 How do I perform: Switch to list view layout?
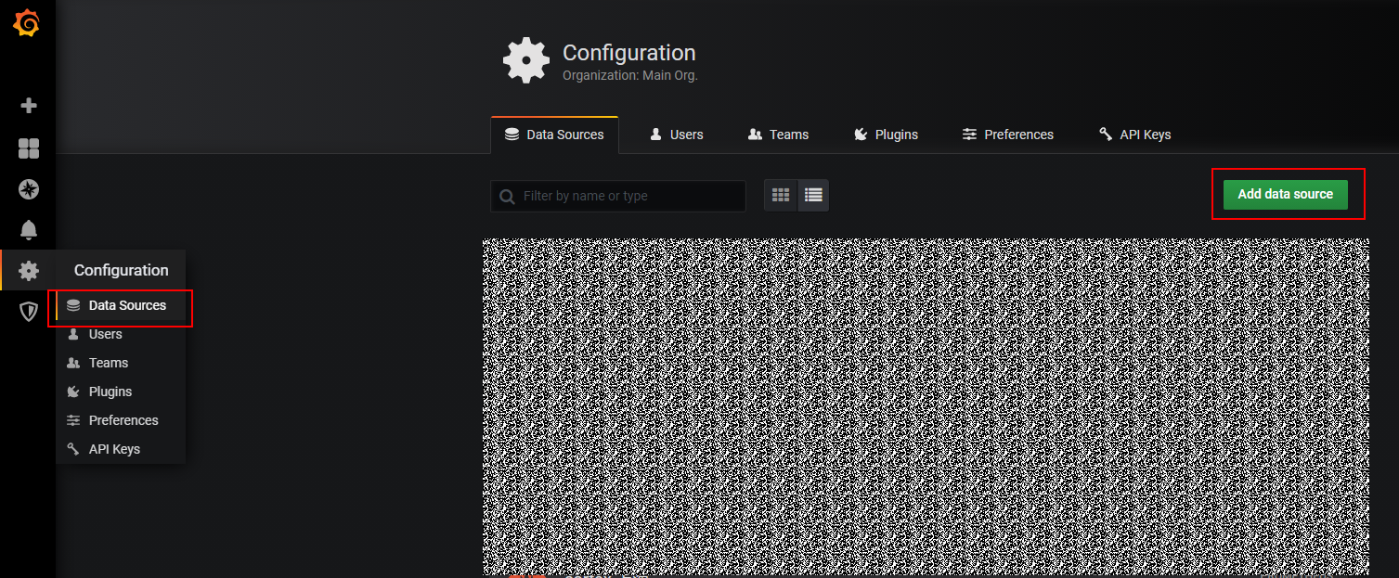tap(813, 195)
